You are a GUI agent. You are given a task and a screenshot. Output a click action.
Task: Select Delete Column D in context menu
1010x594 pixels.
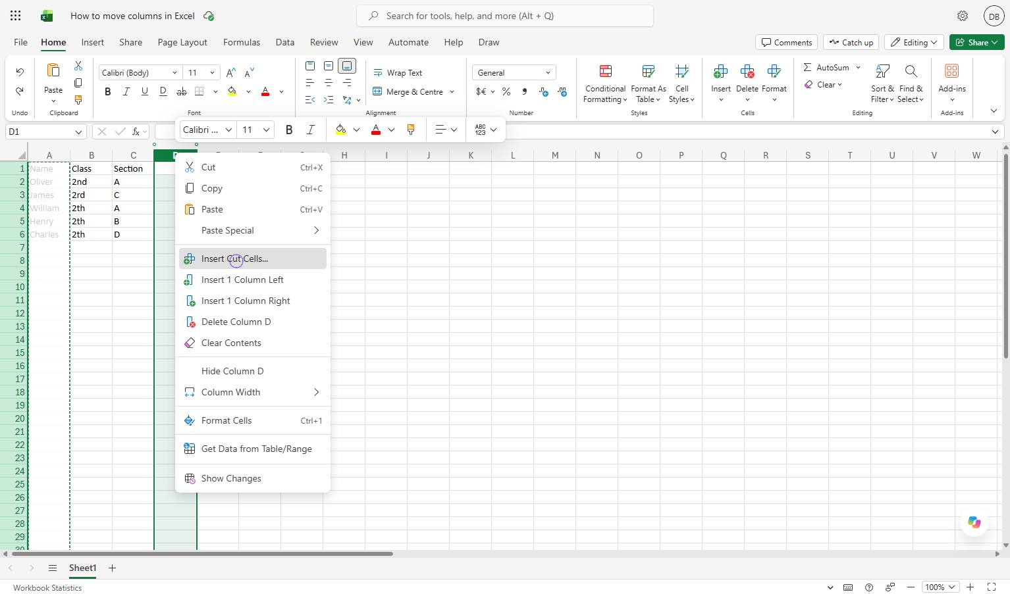coord(253,322)
